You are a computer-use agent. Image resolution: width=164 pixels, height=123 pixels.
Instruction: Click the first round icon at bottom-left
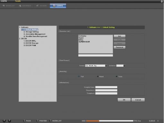[4, 121]
